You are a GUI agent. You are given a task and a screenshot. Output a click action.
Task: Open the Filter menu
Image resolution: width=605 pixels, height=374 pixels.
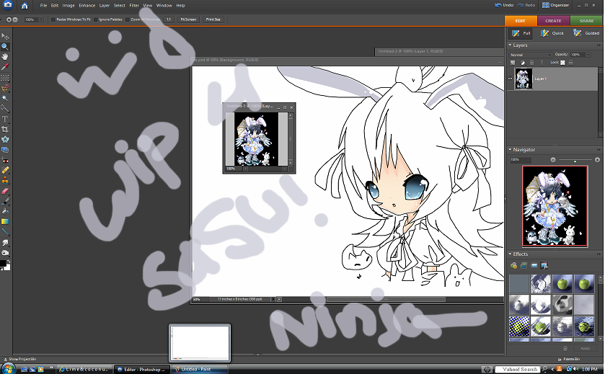pos(134,5)
